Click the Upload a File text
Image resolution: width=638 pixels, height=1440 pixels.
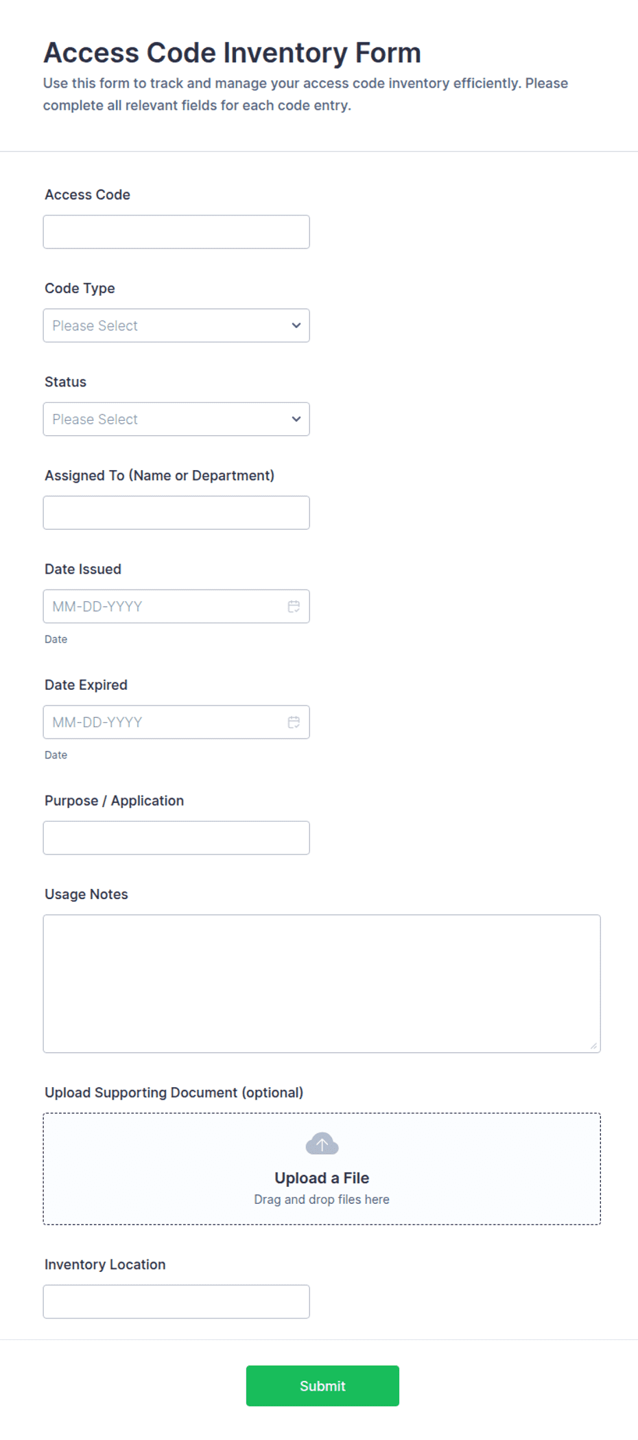pos(322,1178)
